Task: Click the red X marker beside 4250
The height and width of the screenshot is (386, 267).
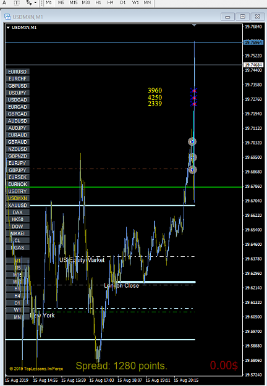Action: [193, 98]
